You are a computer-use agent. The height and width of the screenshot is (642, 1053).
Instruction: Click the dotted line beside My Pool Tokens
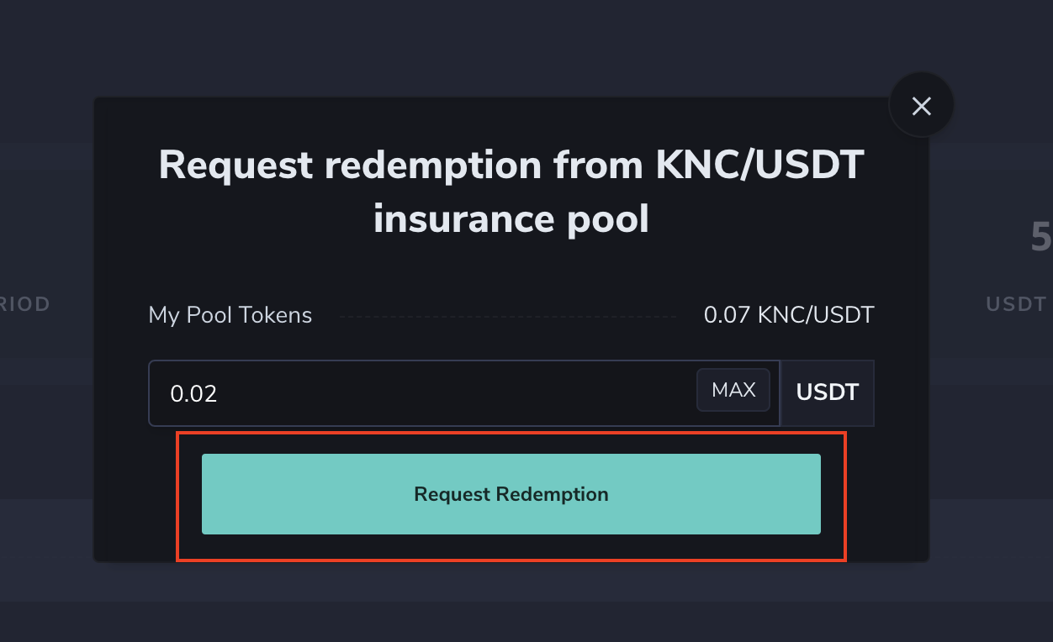509,317
